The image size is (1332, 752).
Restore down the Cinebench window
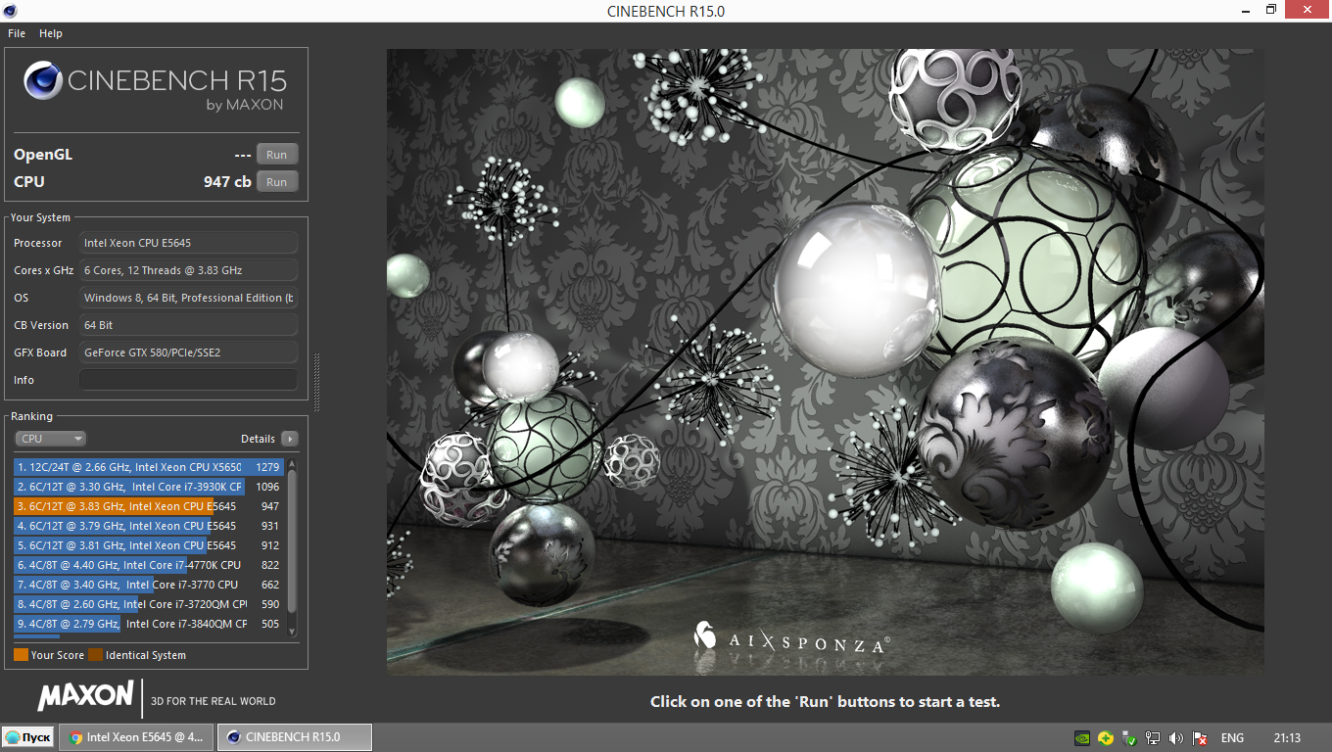click(1271, 10)
